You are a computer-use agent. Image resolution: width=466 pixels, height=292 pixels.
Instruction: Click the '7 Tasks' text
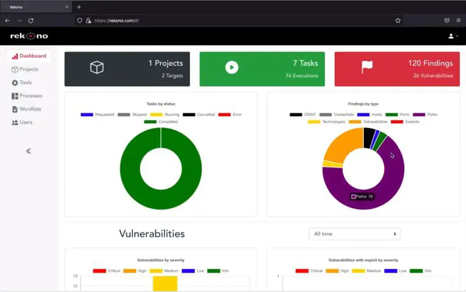[x=305, y=63]
